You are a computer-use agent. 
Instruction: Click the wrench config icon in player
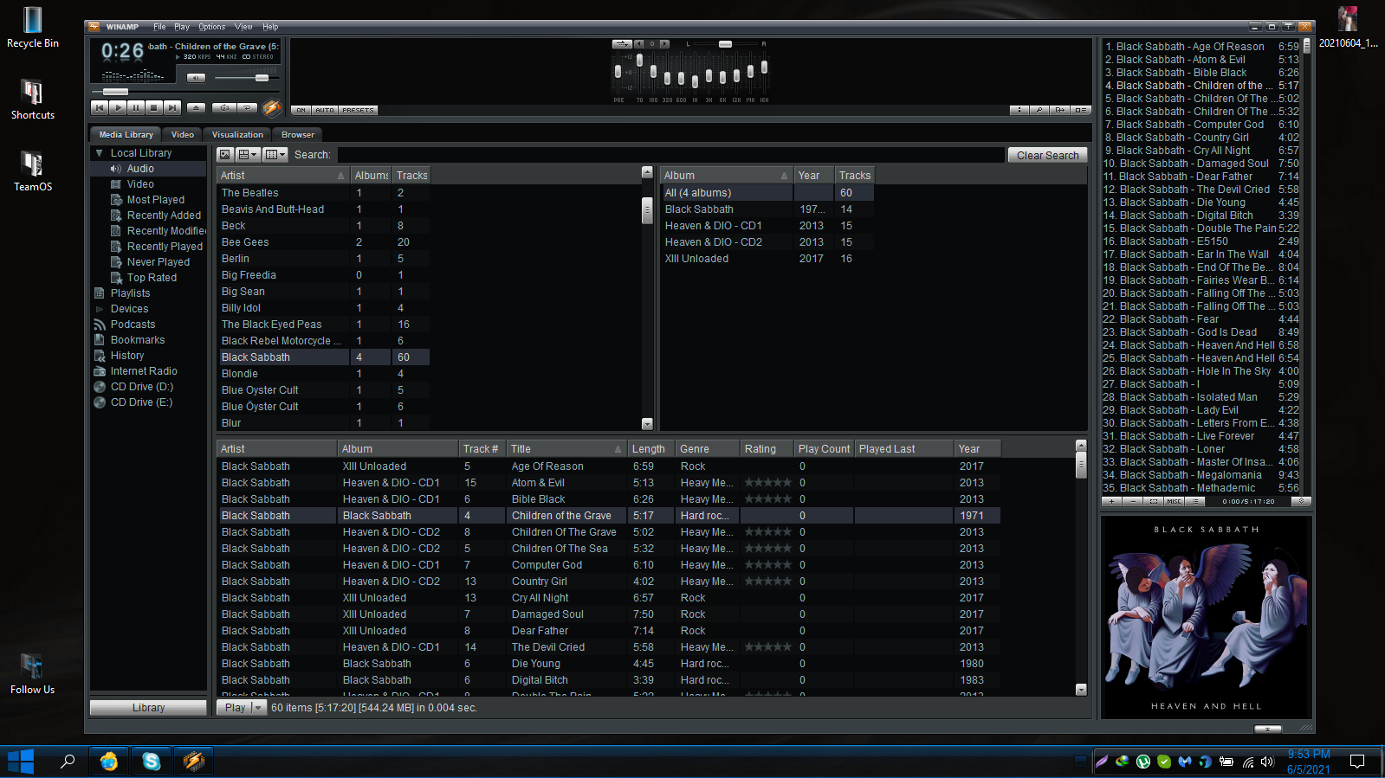(1039, 110)
